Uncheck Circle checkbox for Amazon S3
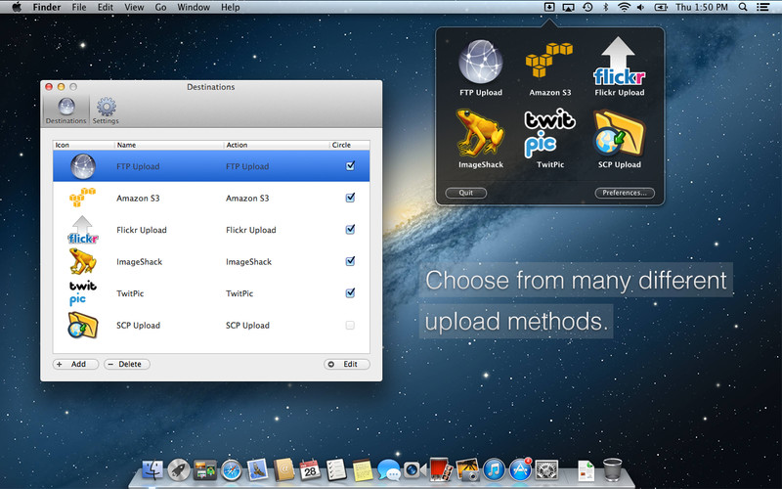Screen dimensions: 782x489 350,198
